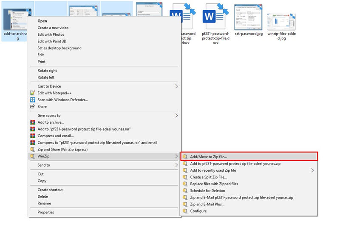Choose Zip and E-Mail pf231 zip entry
Viewport: 340px width, 227px height.
point(241,198)
